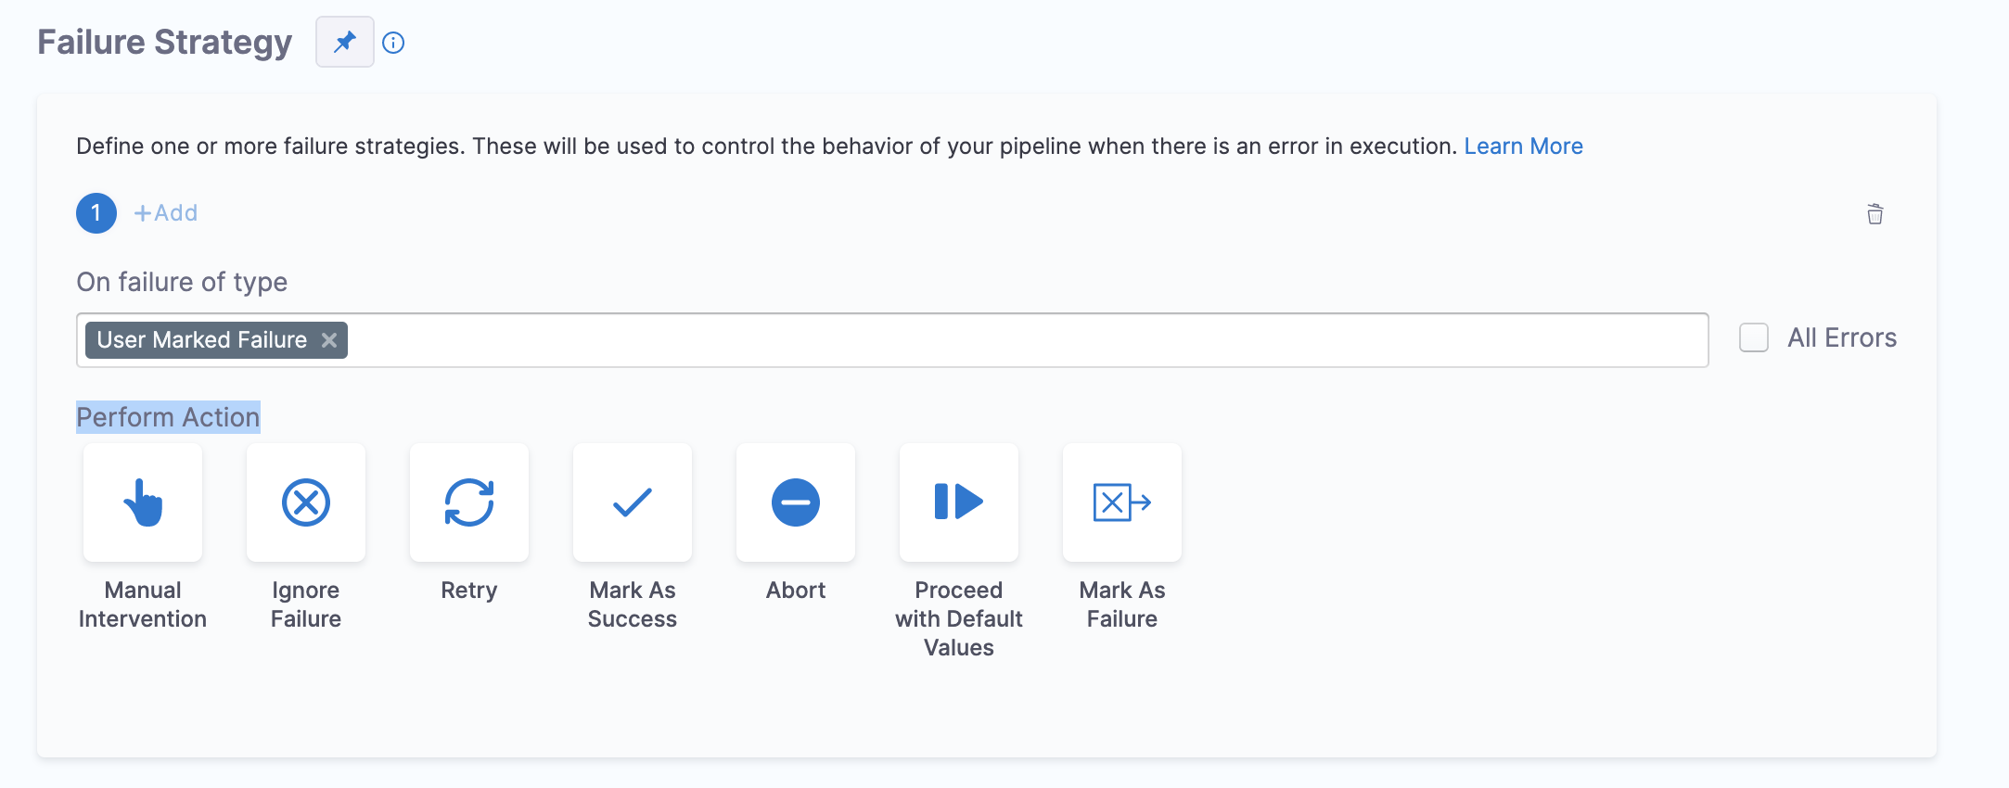Click the On failure of type label
Image resolution: width=2009 pixels, height=788 pixels.
pos(182,282)
